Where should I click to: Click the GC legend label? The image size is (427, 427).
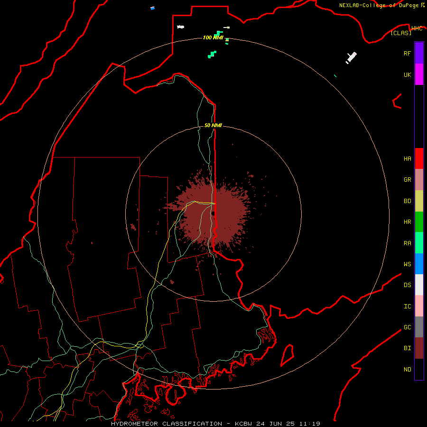[407, 327]
